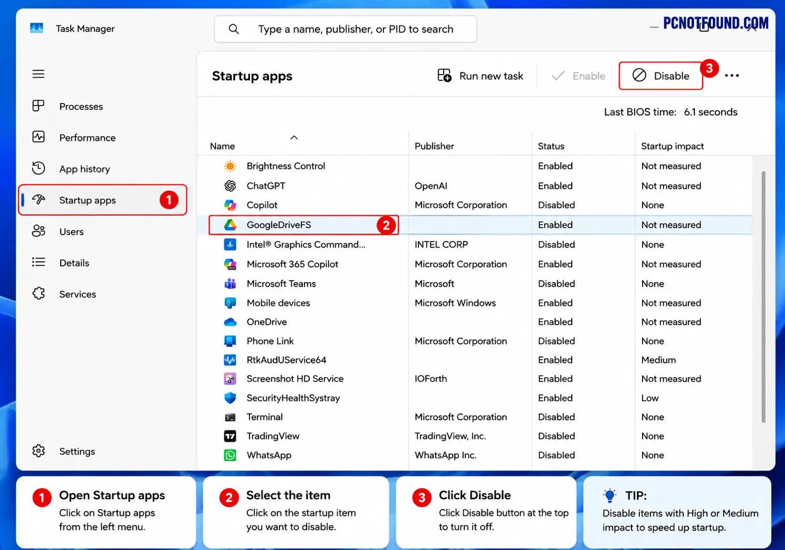Click the OneDrive cloud icon
The width and height of the screenshot is (785, 550).
(230, 322)
